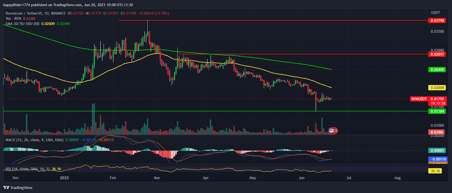Viewport: 452px width, 193px height.
Task: Click the −0.00010 (−0.58%) change value
Action: coord(154,13)
